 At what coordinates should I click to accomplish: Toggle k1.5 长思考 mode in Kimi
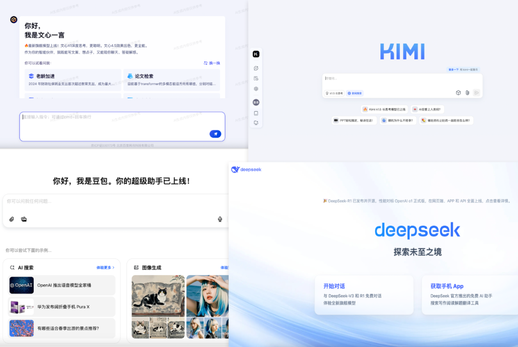click(x=334, y=93)
